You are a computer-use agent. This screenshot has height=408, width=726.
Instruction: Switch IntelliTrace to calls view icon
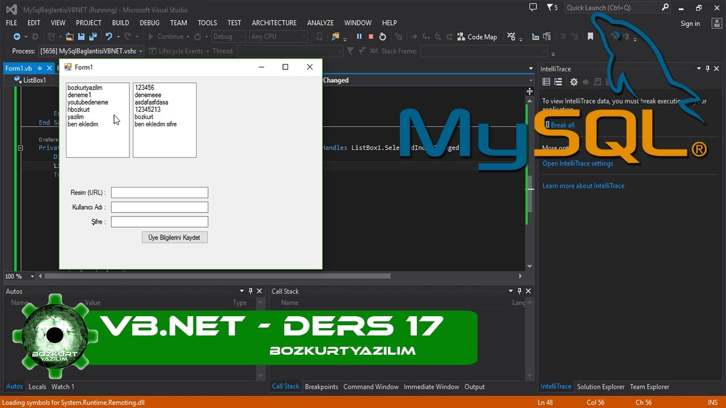tap(558, 82)
